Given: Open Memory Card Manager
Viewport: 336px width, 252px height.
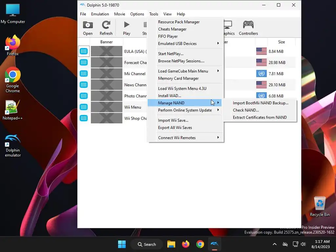Looking at the screenshot, I should (185, 78).
